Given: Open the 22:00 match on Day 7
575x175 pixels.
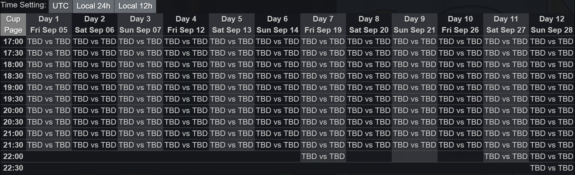Looking at the screenshot, I should click(323, 156).
